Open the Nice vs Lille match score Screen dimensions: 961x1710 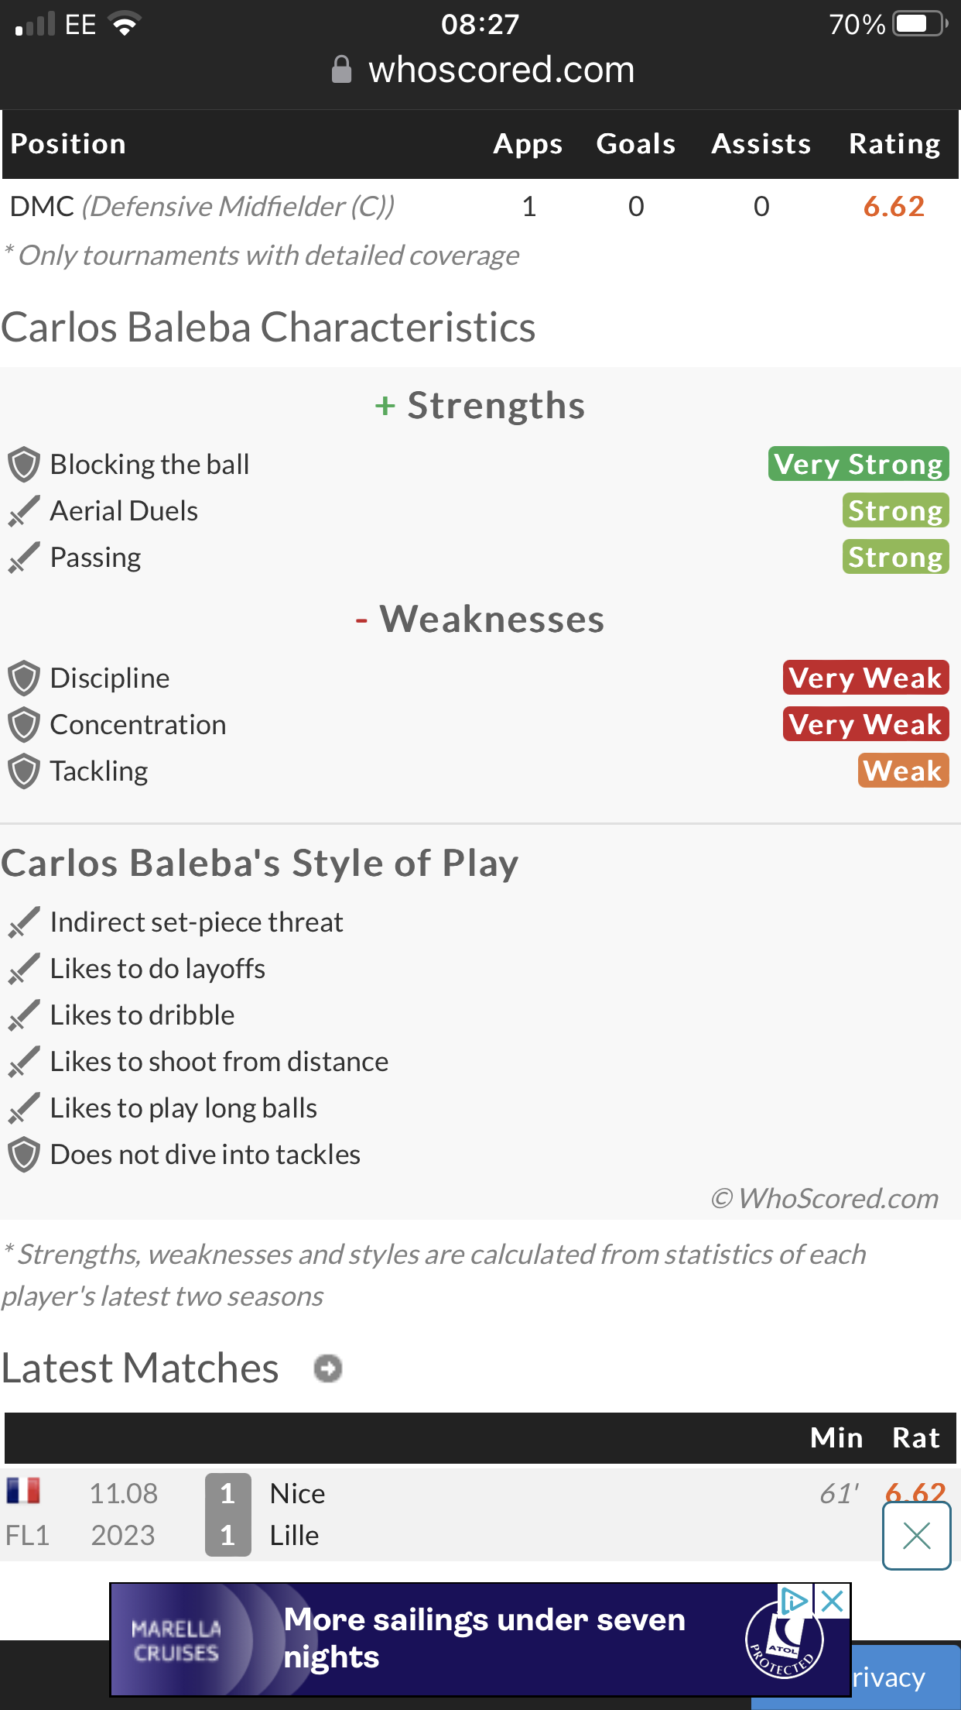[227, 1514]
